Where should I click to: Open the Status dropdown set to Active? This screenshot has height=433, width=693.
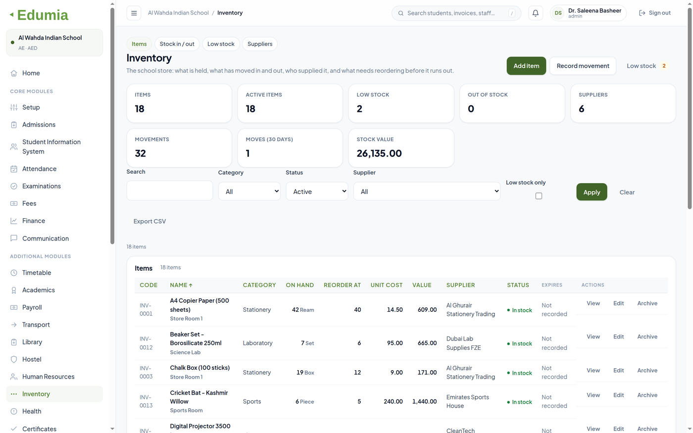(317, 192)
